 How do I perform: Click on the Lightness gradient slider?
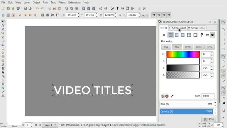click(183, 68)
